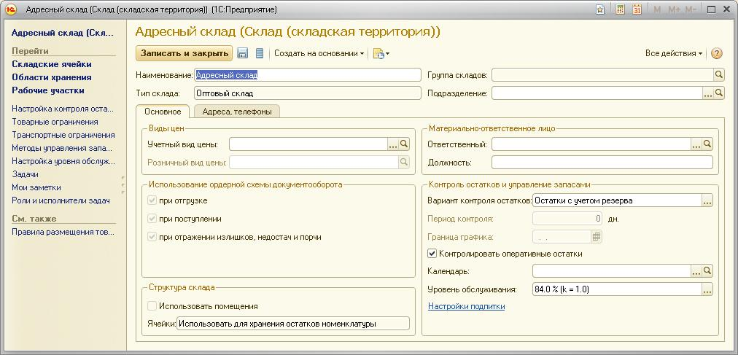Toggle при отражении излишков, недостач и порчи
The image size is (738, 355).
152,237
